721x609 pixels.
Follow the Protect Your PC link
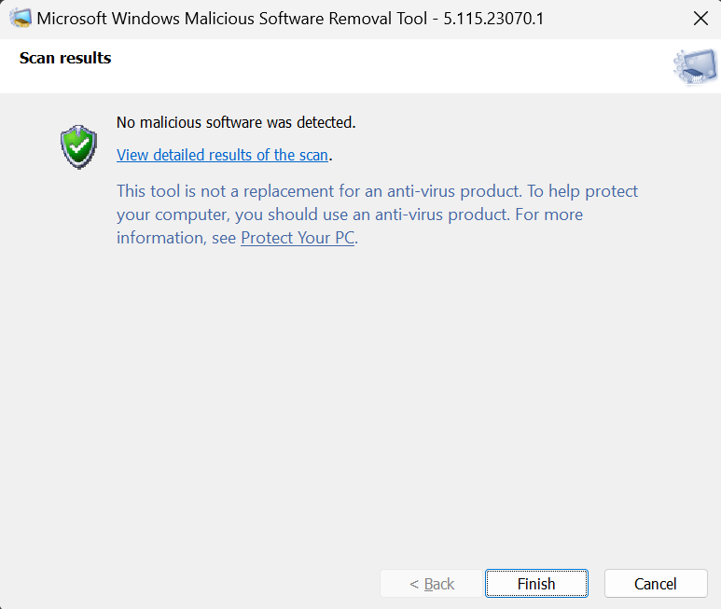click(297, 238)
